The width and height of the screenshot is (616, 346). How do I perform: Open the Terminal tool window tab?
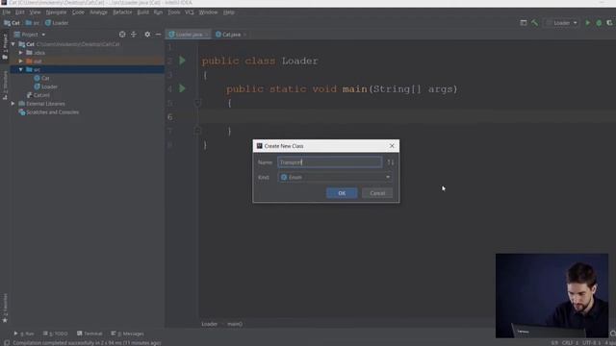90,334
